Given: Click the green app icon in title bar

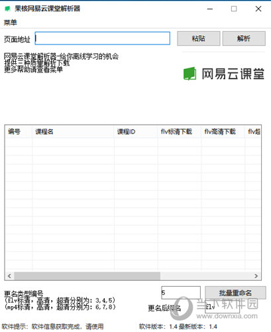Looking at the screenshot, I should tap(8, 9).
